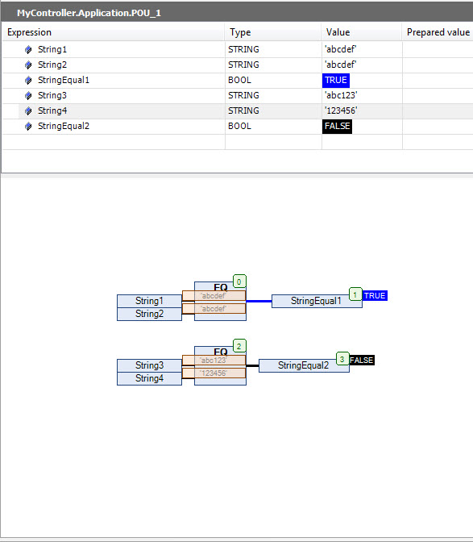473x542 pixels.
Task: Click the prepared value cell for String1
Action: coord(438,49)
